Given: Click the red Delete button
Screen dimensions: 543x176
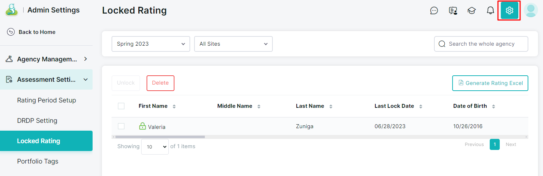Looking at the screenshot, I should (161, 83).
